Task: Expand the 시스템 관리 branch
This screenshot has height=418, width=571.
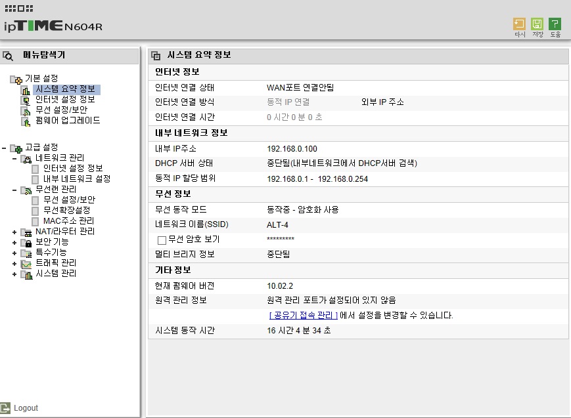Action: (14, 274)
